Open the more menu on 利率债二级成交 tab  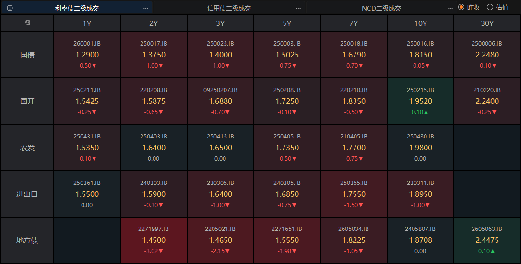146,8
